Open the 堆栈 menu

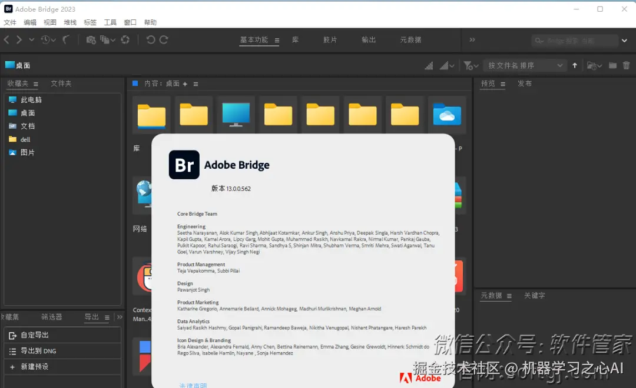[x=70, y=22]
